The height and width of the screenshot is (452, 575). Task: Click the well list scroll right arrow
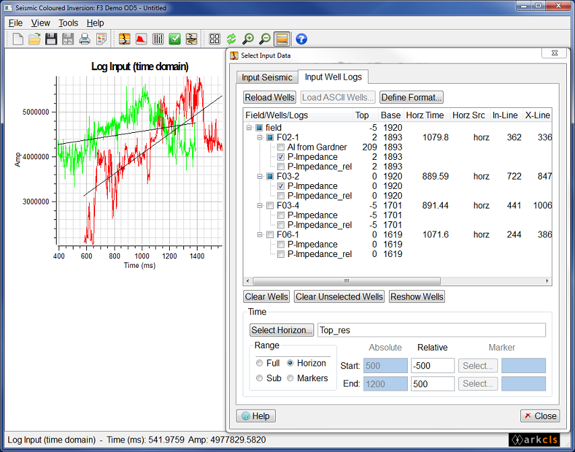point(547,281)
